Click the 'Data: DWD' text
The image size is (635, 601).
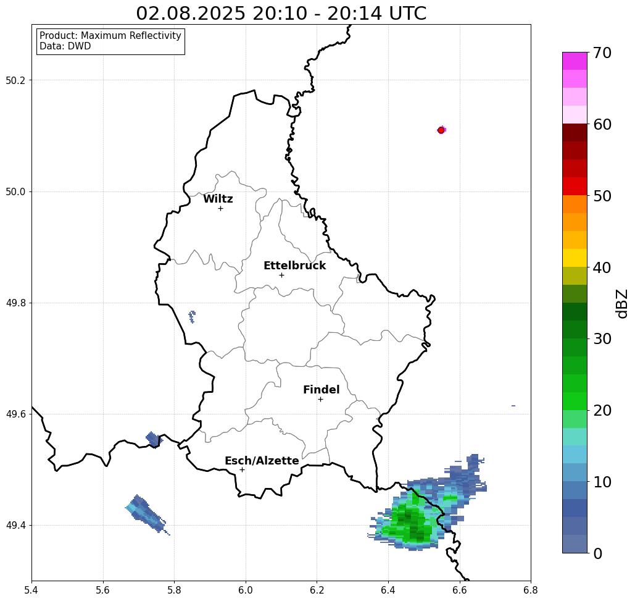tap(65, 46)
